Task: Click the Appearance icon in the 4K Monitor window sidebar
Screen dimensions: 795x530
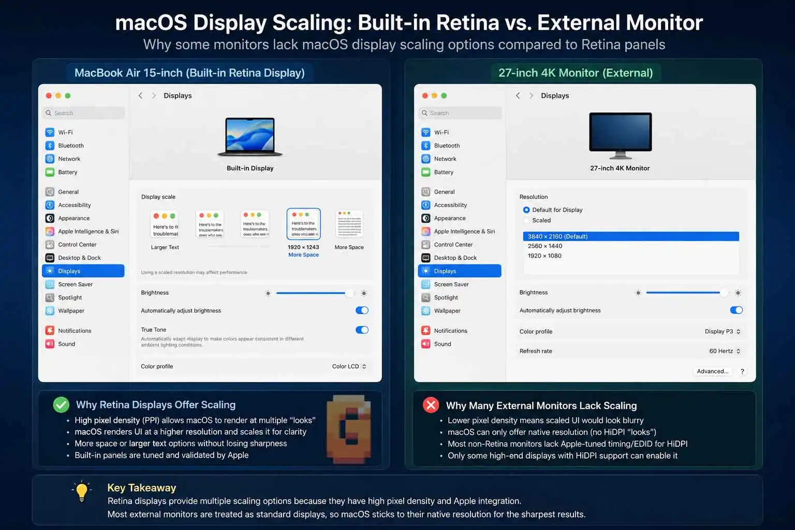Action: [x=425, y=218]
